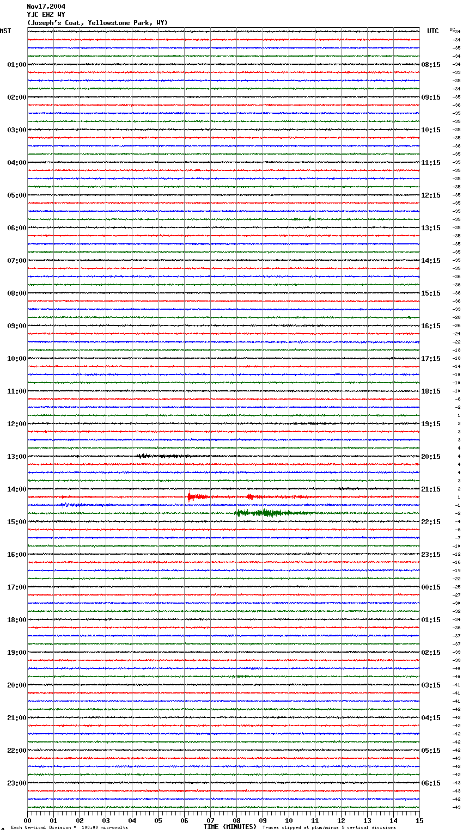Select the "02:00" MST hour label
The width and height of the screenshot is (463, 835).
click(17, 97)
